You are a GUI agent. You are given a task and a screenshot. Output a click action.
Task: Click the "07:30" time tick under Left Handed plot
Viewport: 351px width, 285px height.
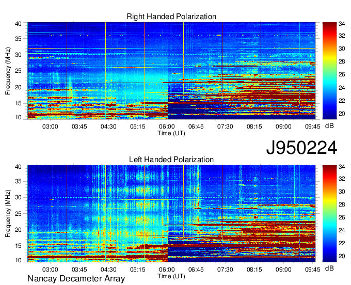tap(225, 270)
